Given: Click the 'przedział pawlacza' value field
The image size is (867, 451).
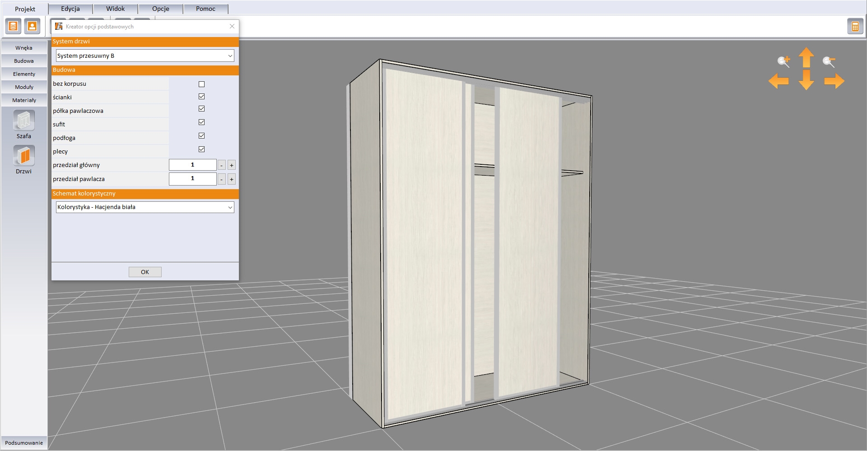Looking at the screenshot, I should coord(192,179).
